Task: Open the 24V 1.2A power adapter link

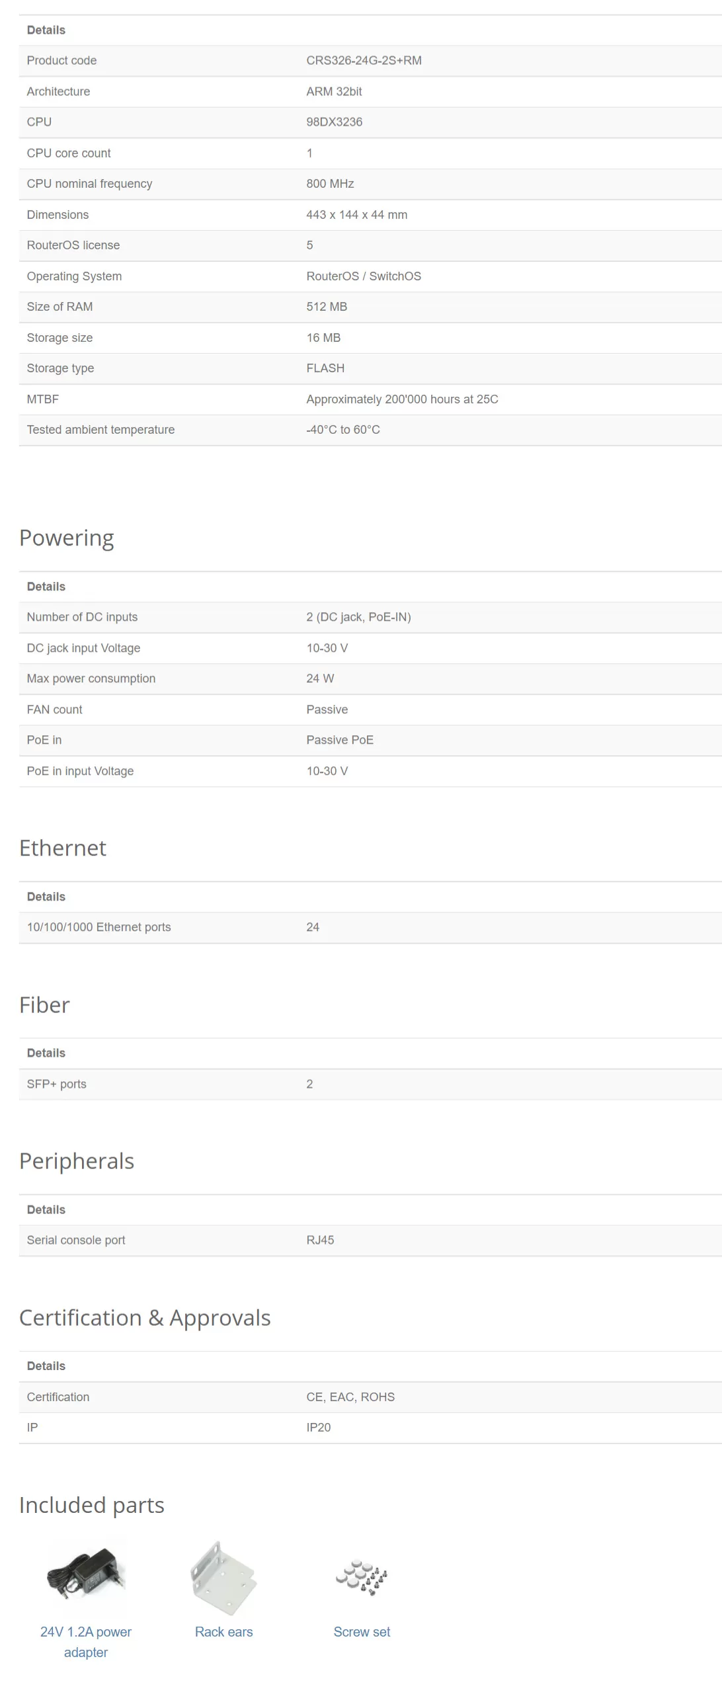Action: [x=85, y=1642]
